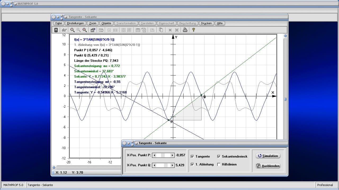Toggle the Tangente checkbox
339x190 pixels.
coord(192,156)
